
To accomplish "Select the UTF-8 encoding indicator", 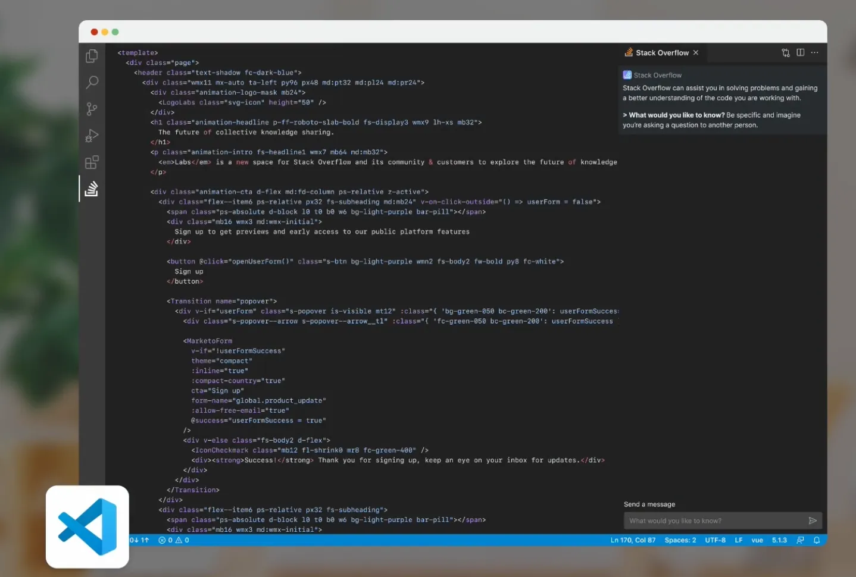I will [x=716, y=540].
